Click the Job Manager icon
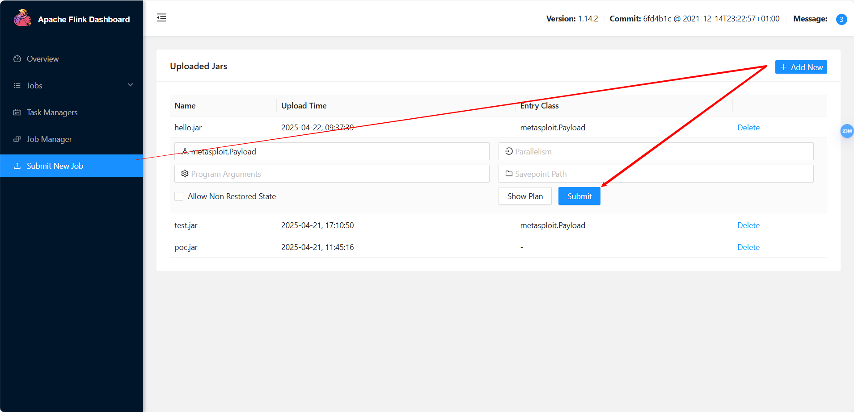The image size is (854, 412). (x=17, y=139)
